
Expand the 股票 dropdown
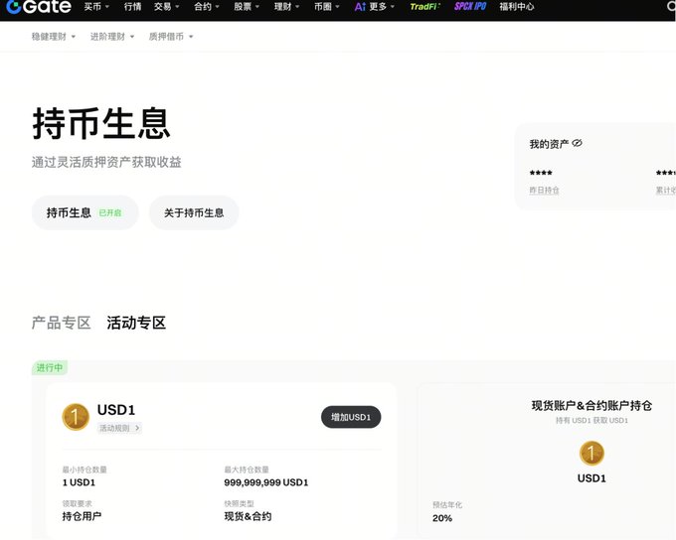(x=247, y=7)
